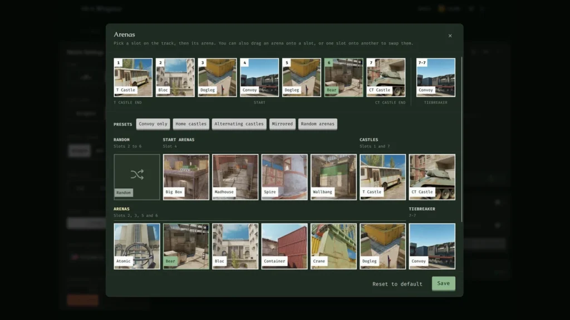Screen dimensions: 570x320
Task: Pick the Spire start arena
Action: pos(284,177)
